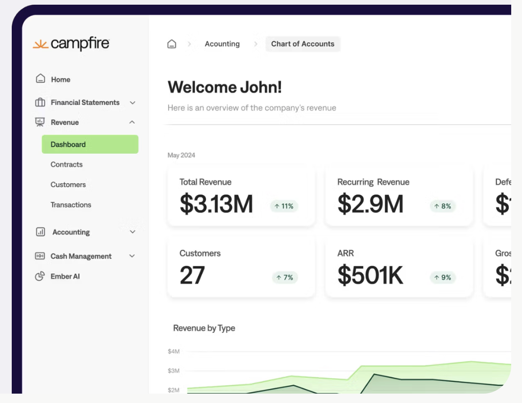The width and height of the screenshot is (522, 403).
Task: Collapse the Revenue section chevron
Action: click(132, 122)
